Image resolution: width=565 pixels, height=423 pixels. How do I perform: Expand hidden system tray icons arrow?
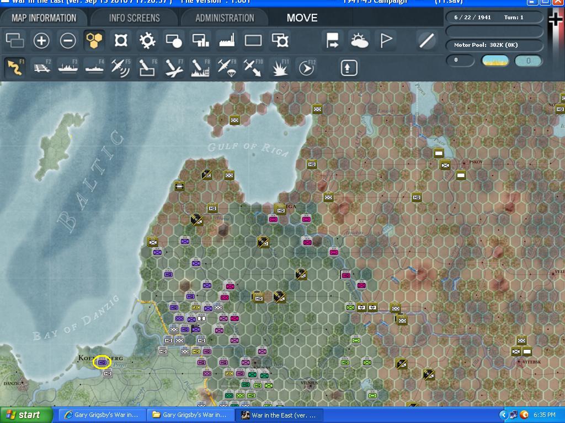[x=503, y=415]
